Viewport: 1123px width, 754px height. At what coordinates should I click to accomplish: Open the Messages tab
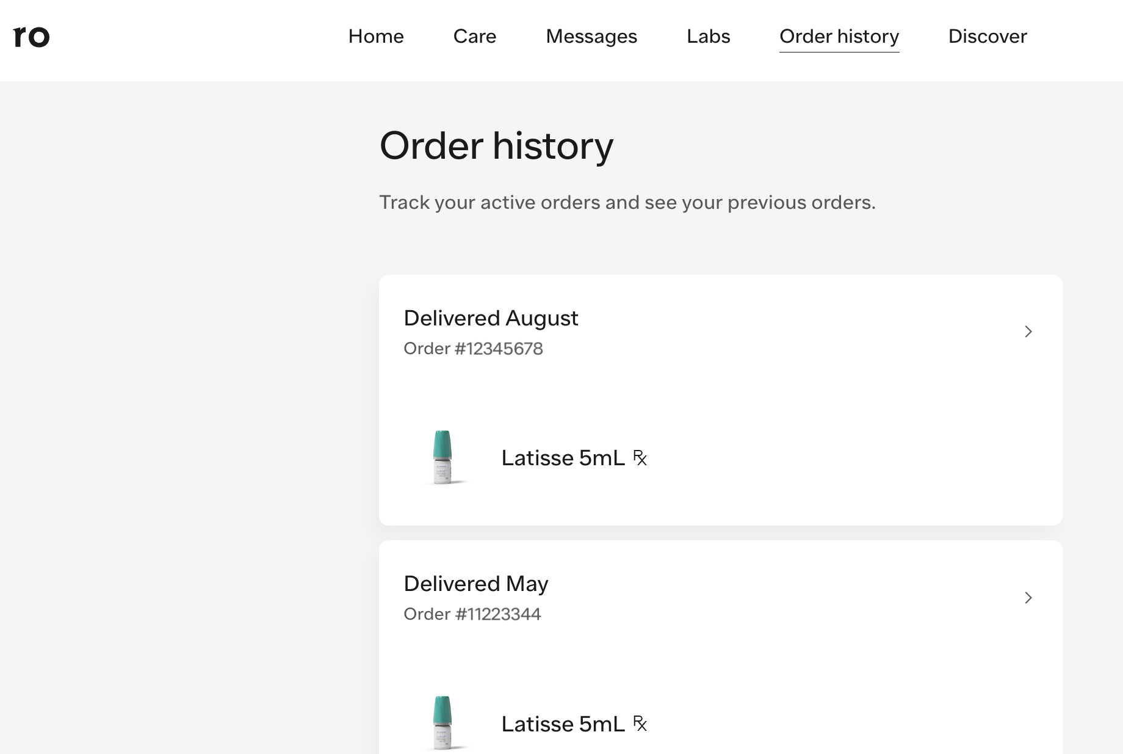(x=591, y=37)
